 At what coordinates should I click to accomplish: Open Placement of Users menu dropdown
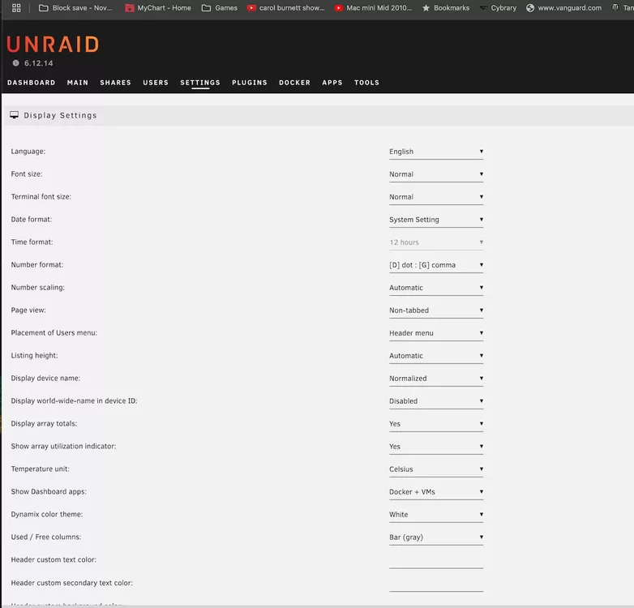point(436,332)
